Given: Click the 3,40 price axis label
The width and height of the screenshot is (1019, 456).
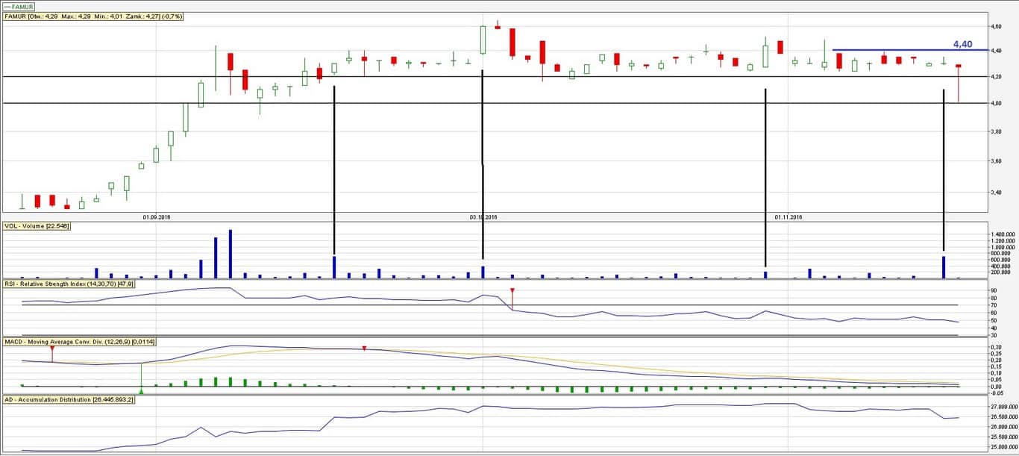Looking at the screenshot, I should pos(994,193).
